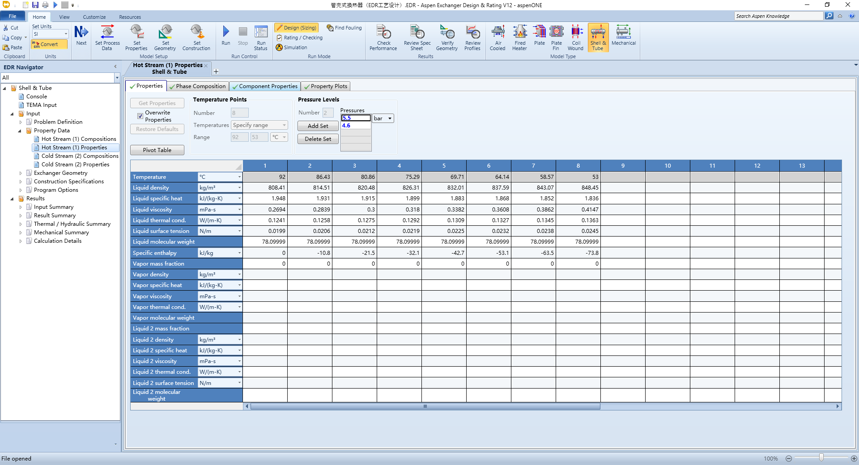859x465 pixels.
Task: Click the Convert units button
Action: point(49,44)
